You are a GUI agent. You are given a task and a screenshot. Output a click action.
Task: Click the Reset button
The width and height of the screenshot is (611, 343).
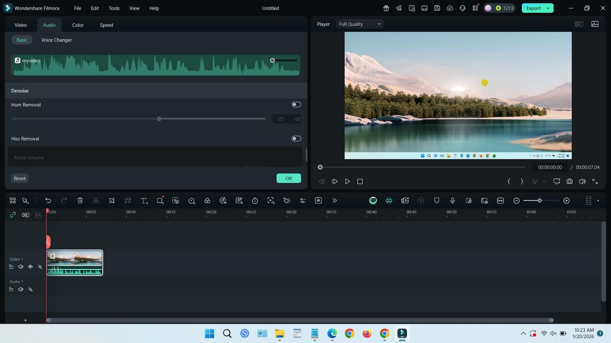pos(19,178)
